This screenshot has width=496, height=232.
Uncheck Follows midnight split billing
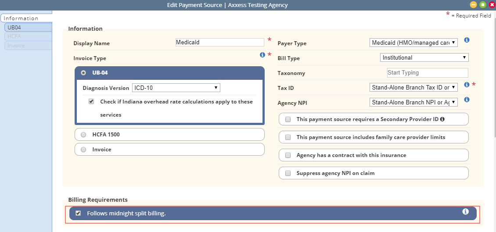tap(78, 213)
